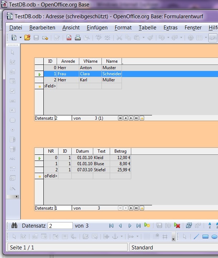Click next record button in upper table
Screen dimensions: 218x258
(131, 118)
